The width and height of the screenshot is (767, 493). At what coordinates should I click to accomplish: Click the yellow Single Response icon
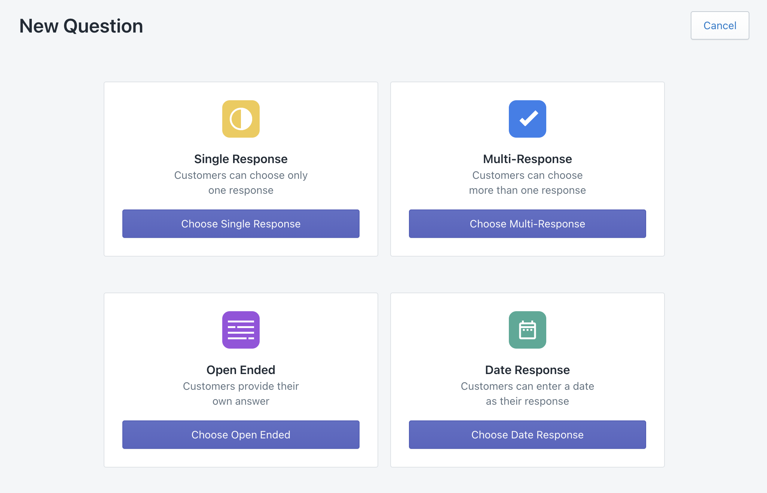[241, 119]
